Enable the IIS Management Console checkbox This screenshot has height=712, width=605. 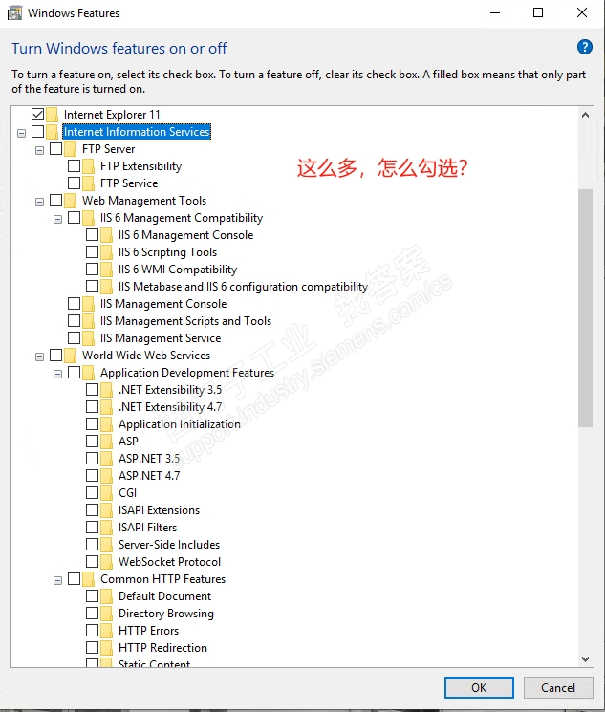(74, 303)
